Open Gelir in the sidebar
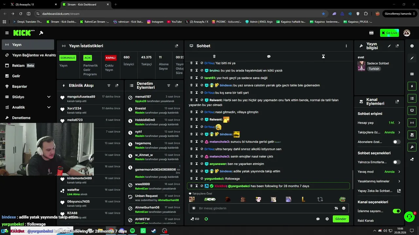419x235 pixels. [28, 76]
